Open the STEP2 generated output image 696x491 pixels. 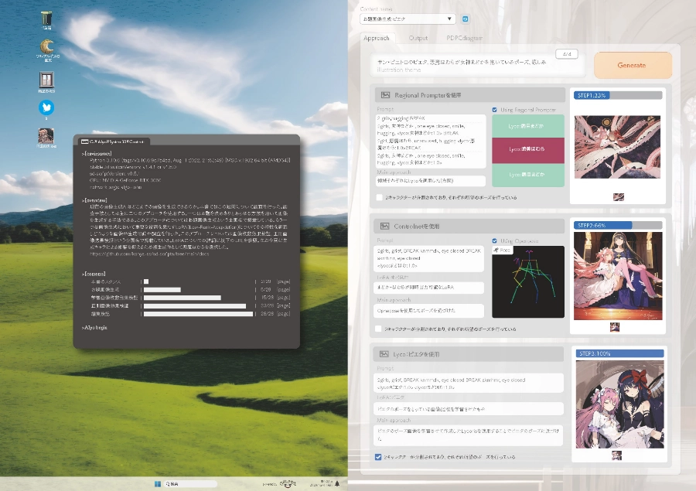618,276
